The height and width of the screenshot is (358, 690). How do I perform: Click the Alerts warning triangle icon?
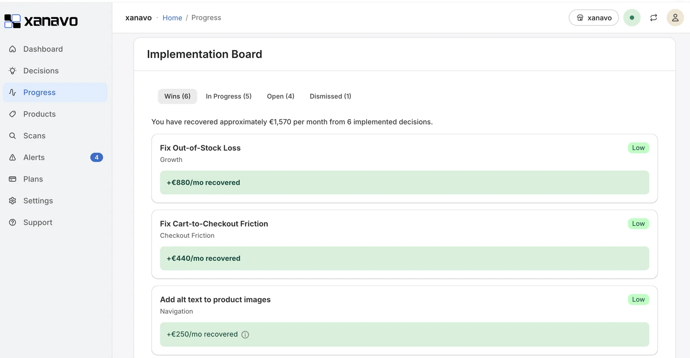13,157
